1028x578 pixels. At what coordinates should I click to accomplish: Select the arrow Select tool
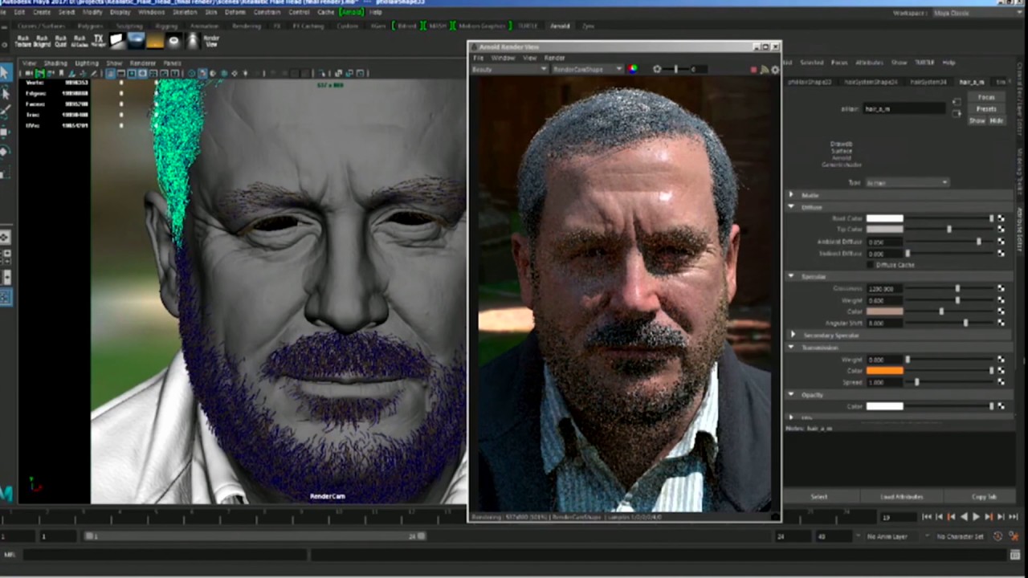(5, 73)
